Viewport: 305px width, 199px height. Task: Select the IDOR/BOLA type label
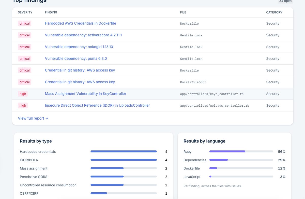point(29,160)
